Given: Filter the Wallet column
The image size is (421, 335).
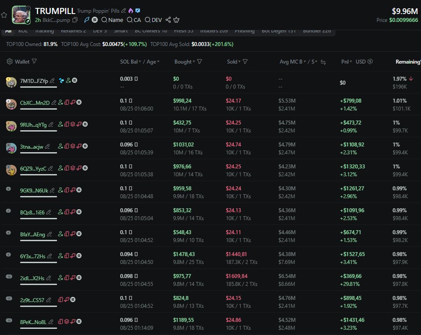Looking at the screenshot, I should pyautogui.click(x=34, y=61).
